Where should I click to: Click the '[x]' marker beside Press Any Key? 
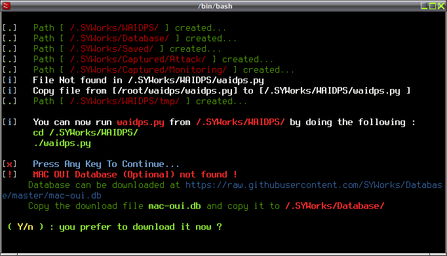click(9, 164)
